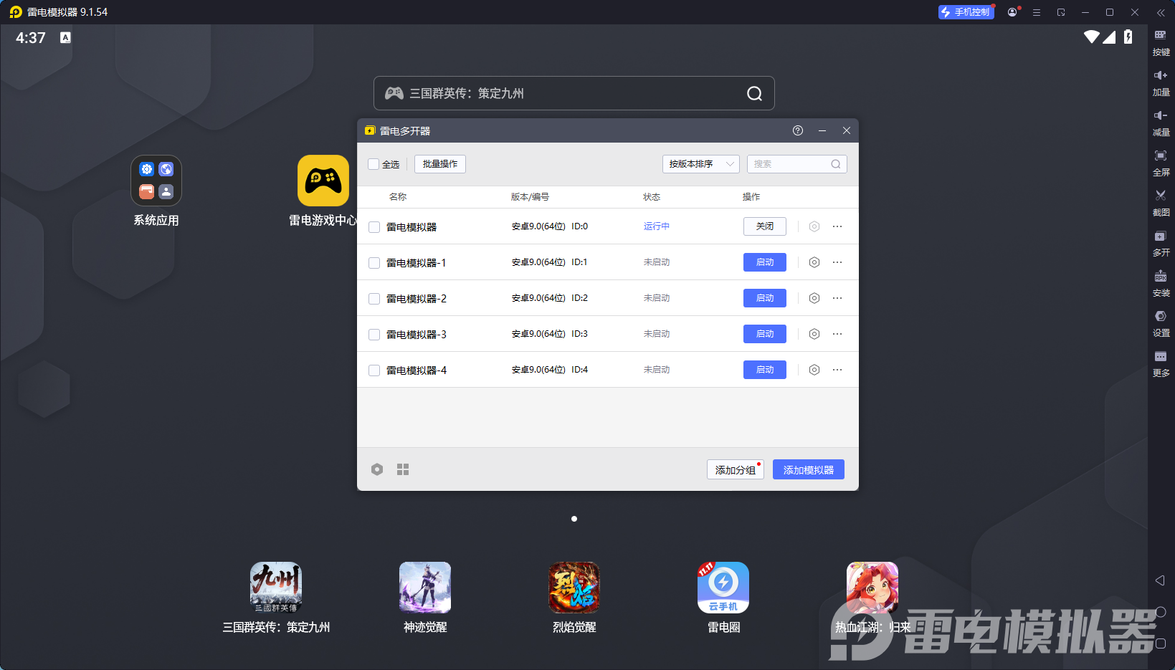Open the 多开 multi-instance tool in the sidebar
1175x670 pixels.
coord(1161,243)
